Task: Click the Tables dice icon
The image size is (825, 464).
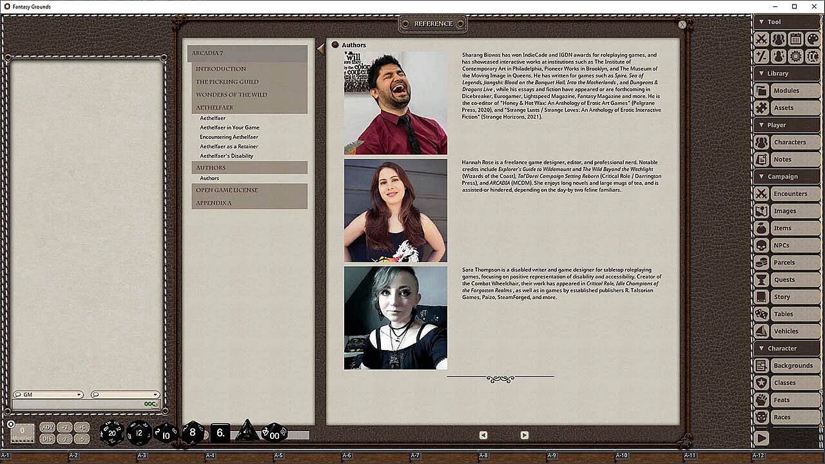Action: coord(761,314)
